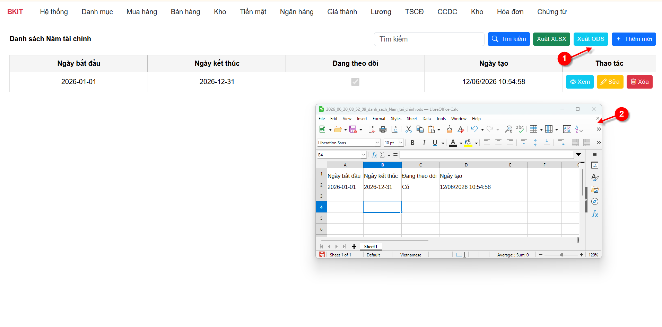Click the Xuất XLSX export button

(x=551, y=39)
